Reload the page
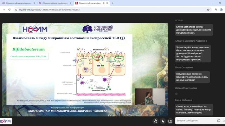The height and width of the screenshot is (126, 225). (x=9, y=10)
